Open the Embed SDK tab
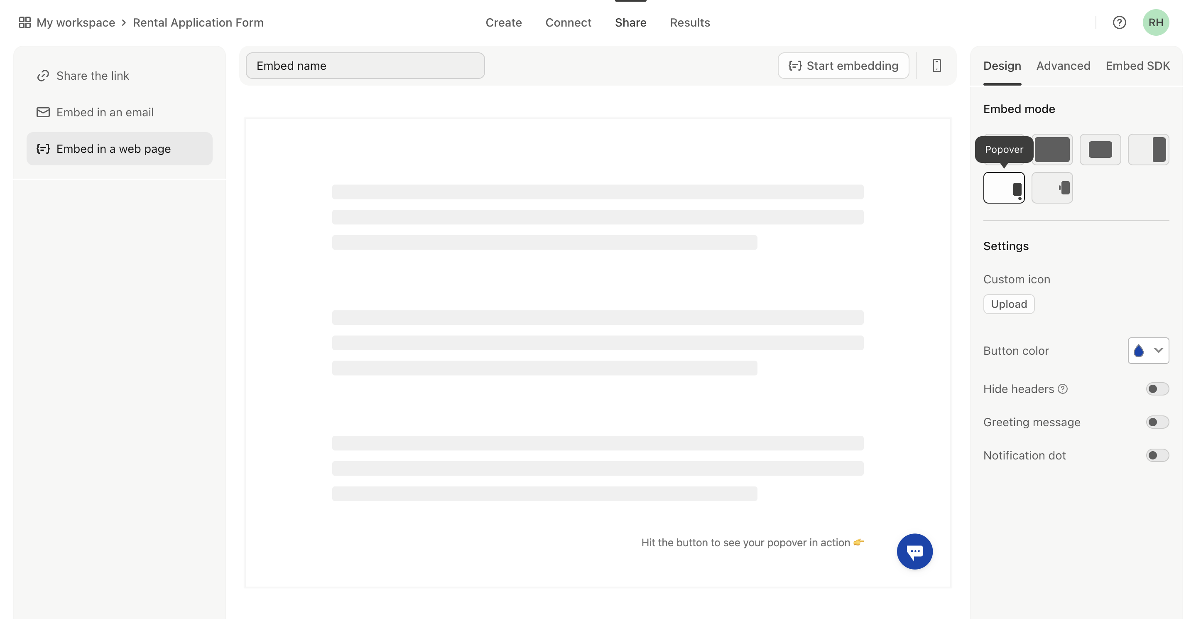This screenshot has width=1196, height=619. point(1138,66)
